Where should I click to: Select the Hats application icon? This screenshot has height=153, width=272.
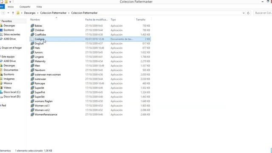pyautogui.click(x=32, y=48)
